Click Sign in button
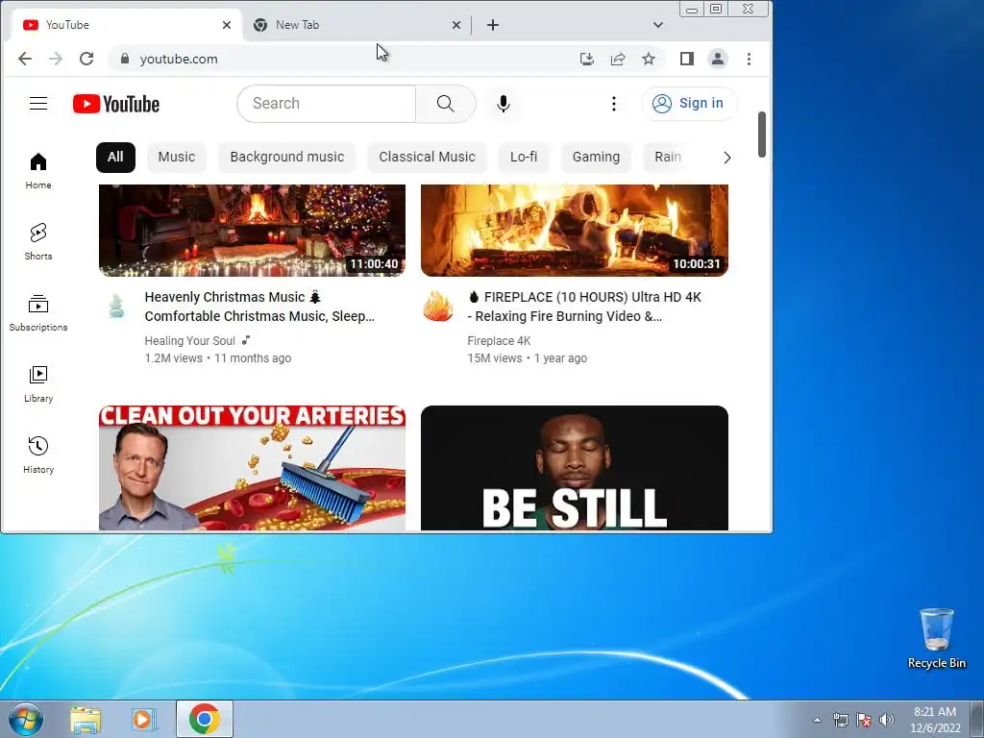 coord(689,104)
